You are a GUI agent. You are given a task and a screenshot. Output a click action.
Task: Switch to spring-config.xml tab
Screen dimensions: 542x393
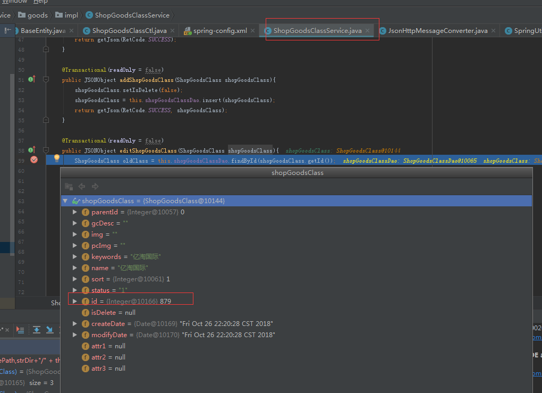click(x=220, y=30)
